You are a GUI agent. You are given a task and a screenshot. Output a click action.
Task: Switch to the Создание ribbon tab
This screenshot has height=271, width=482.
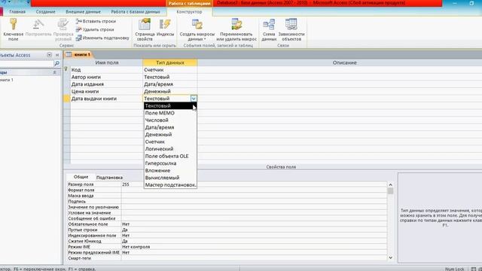coord(45,12)
